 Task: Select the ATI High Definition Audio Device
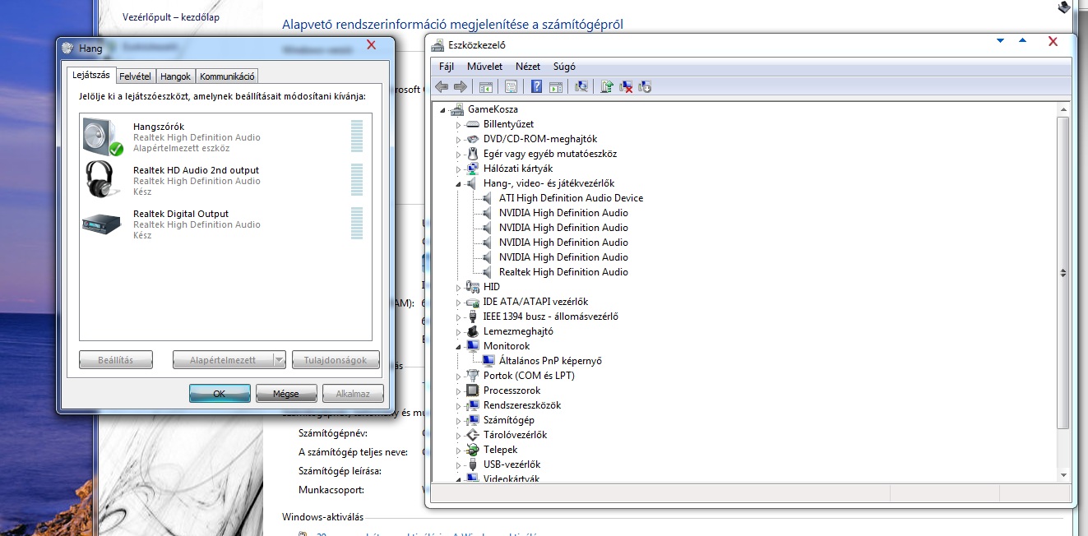pos(571,198)
